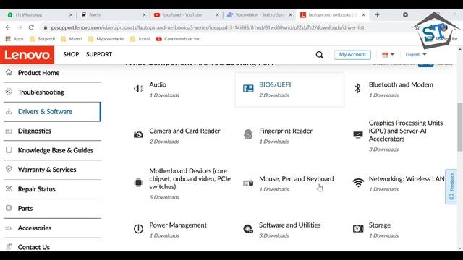Open Storage downloads link

coord(379,225)
